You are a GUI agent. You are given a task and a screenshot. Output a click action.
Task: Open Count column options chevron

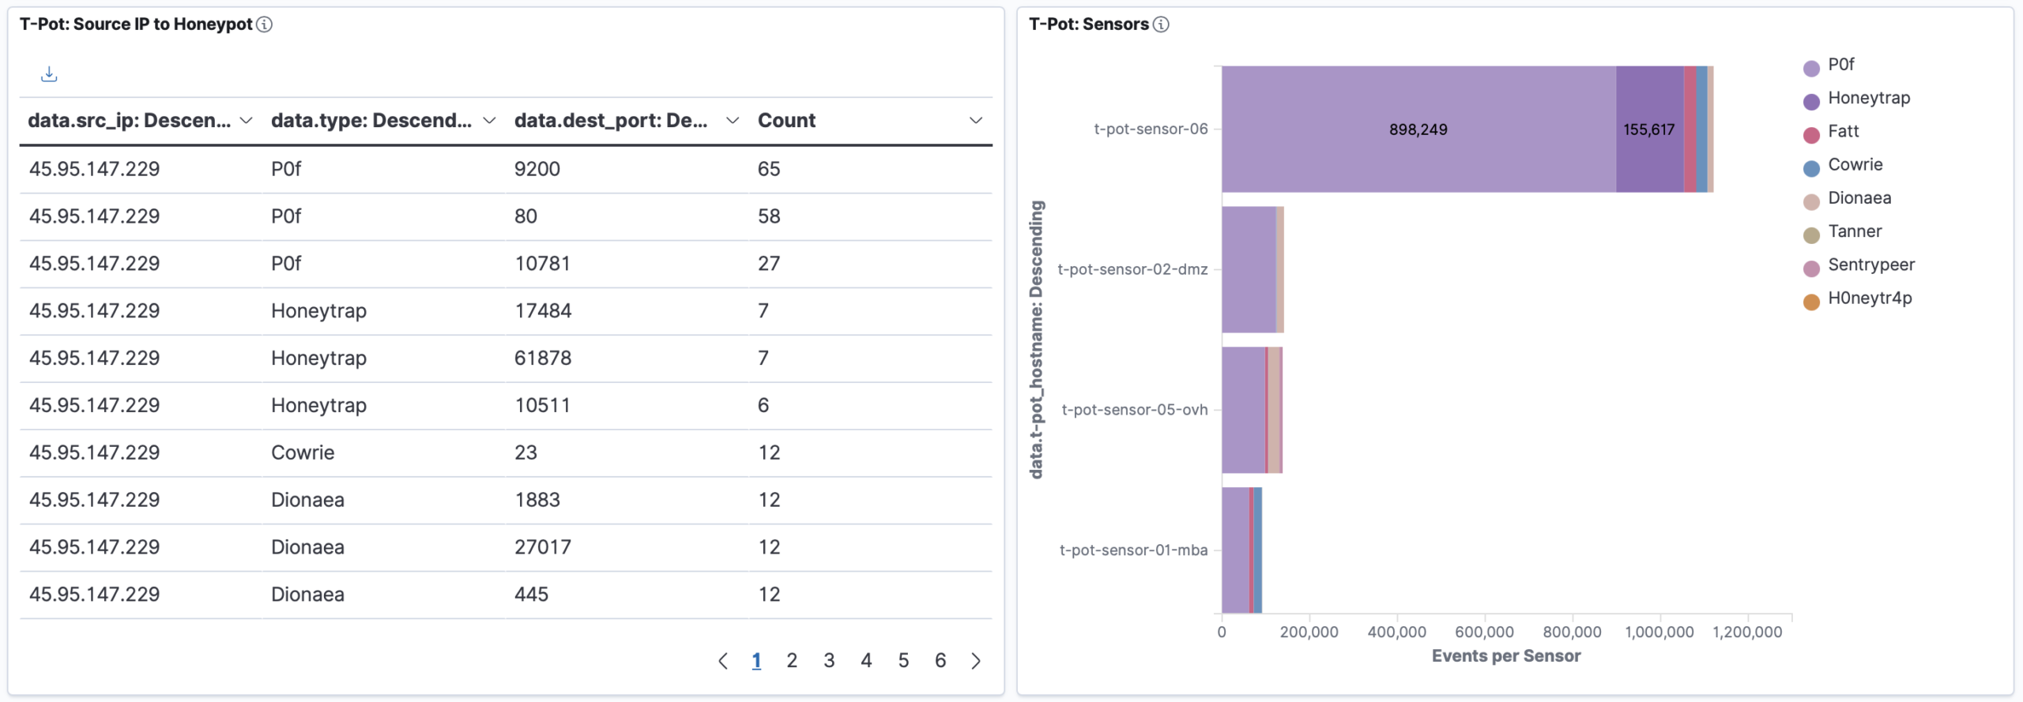pos(976,121)
